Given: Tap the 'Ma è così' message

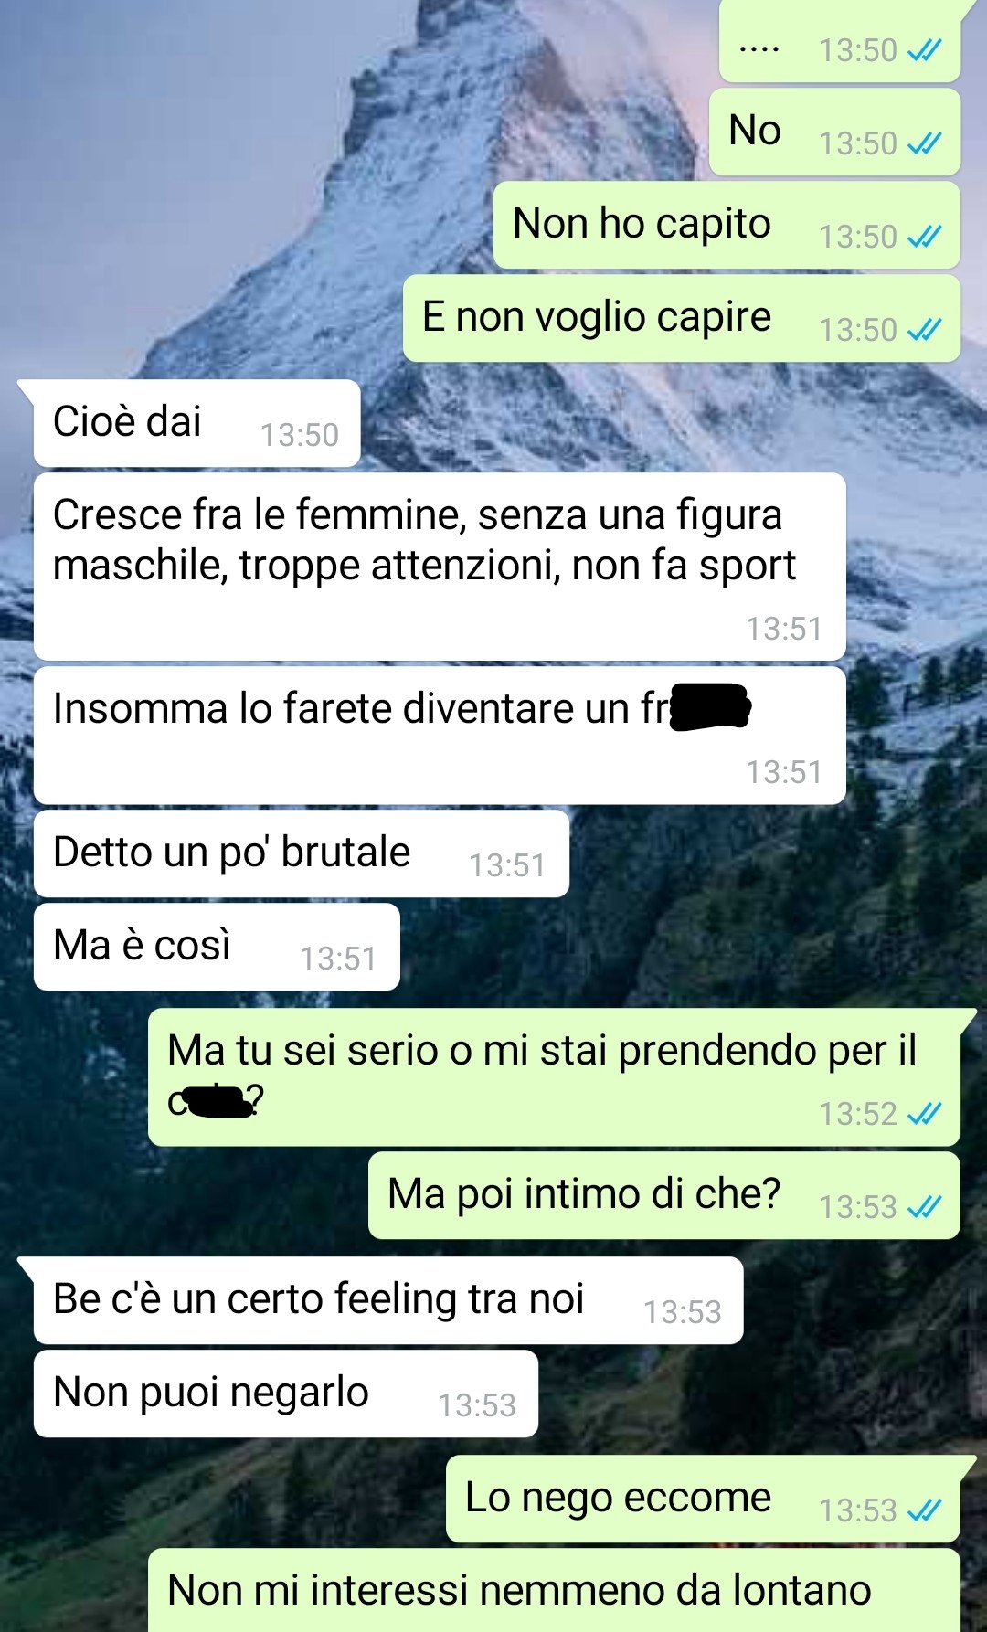Looking at the screenshot, I should tap(217, 947).
